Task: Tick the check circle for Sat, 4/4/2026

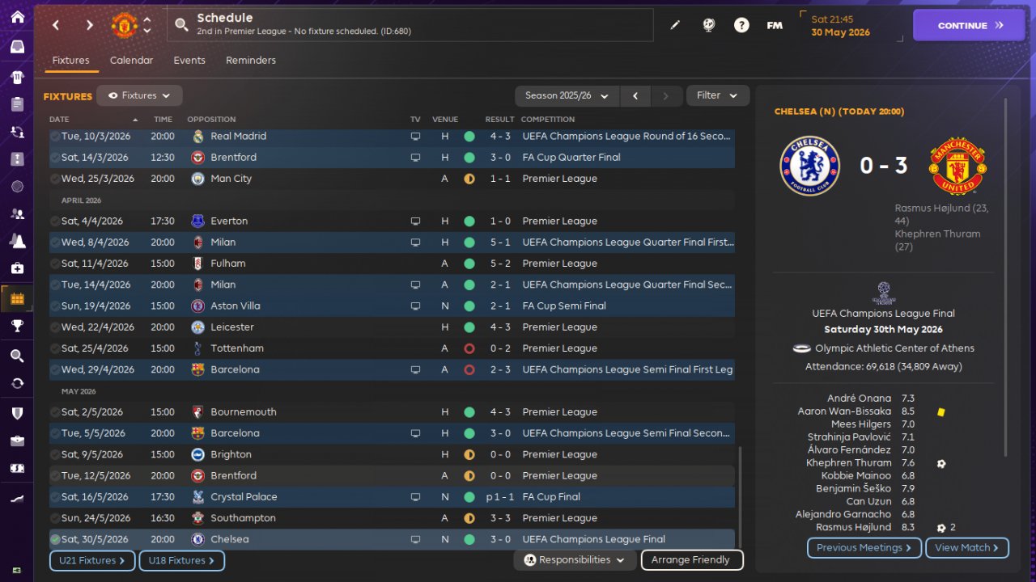Action: coord(55,221)
